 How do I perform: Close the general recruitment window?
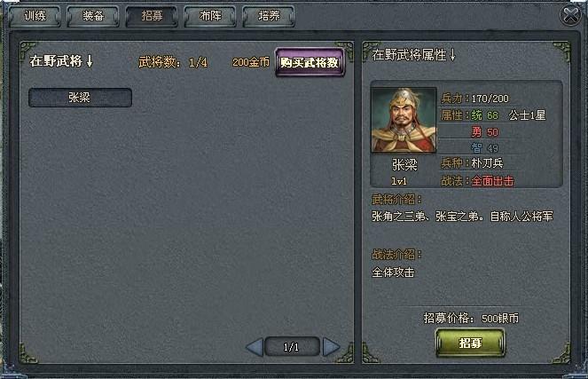click(x=570, y=16)
